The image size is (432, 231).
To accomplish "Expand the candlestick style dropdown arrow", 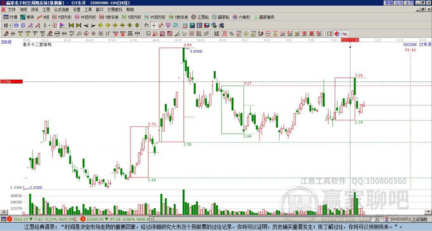I will click(x=49, y=25).
